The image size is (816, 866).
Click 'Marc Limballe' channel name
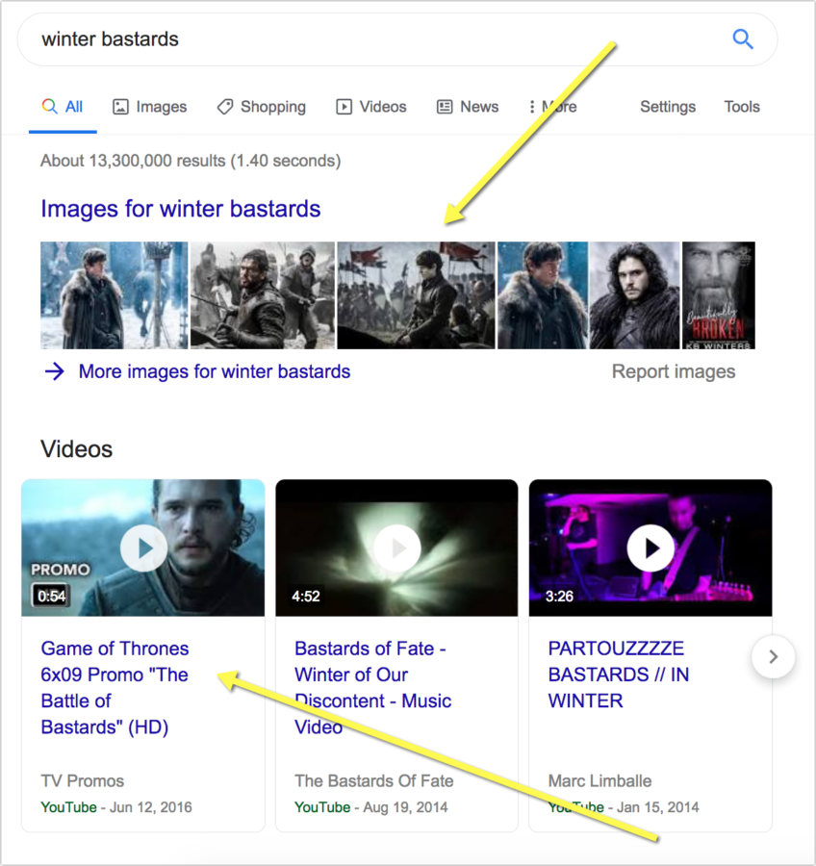point(600,781)
